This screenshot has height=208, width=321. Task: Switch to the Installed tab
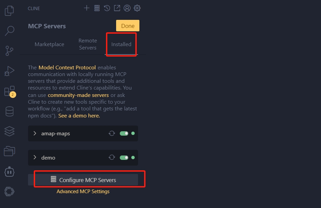coord(121,44)
